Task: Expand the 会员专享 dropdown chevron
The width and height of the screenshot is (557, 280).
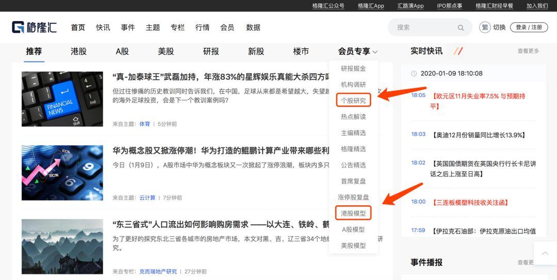Action: [375, 52]
